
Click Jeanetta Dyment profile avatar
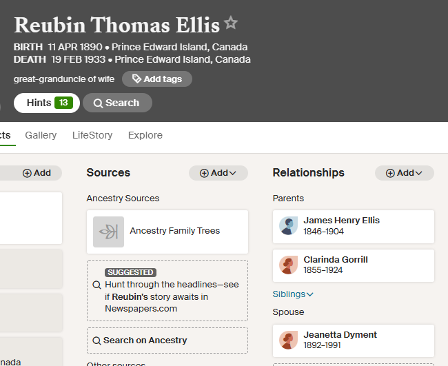288,340
